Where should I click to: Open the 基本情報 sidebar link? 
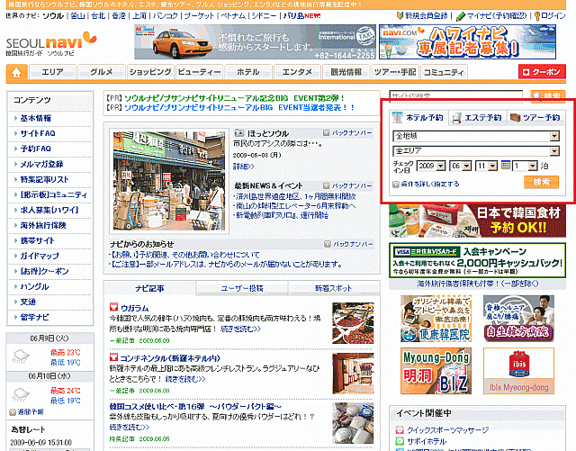36,118
